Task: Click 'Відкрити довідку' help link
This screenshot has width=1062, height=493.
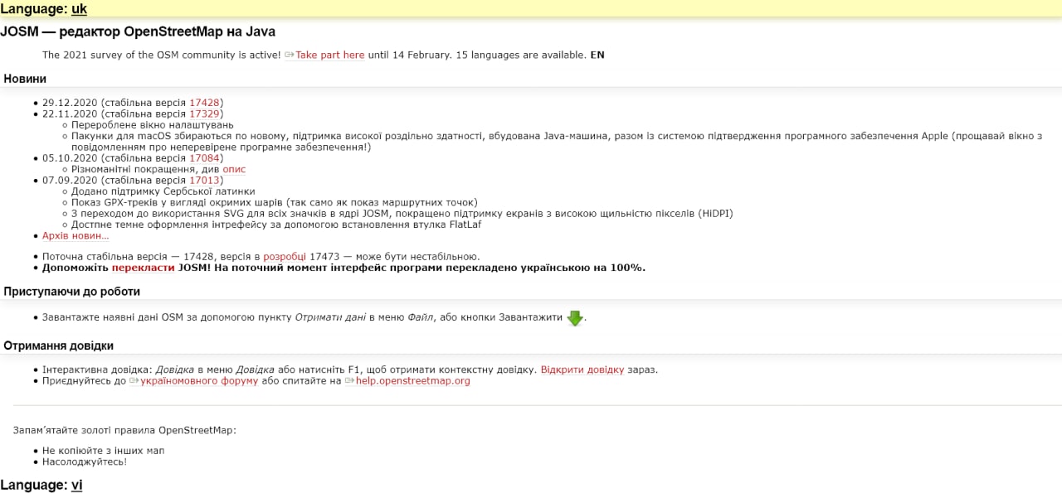Action: [582, 370]
